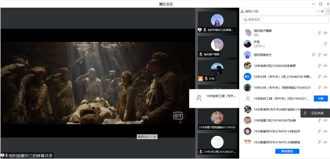330x159 pixels.
Task: Click the 私聊 private chat button
Action: [321, 99]
